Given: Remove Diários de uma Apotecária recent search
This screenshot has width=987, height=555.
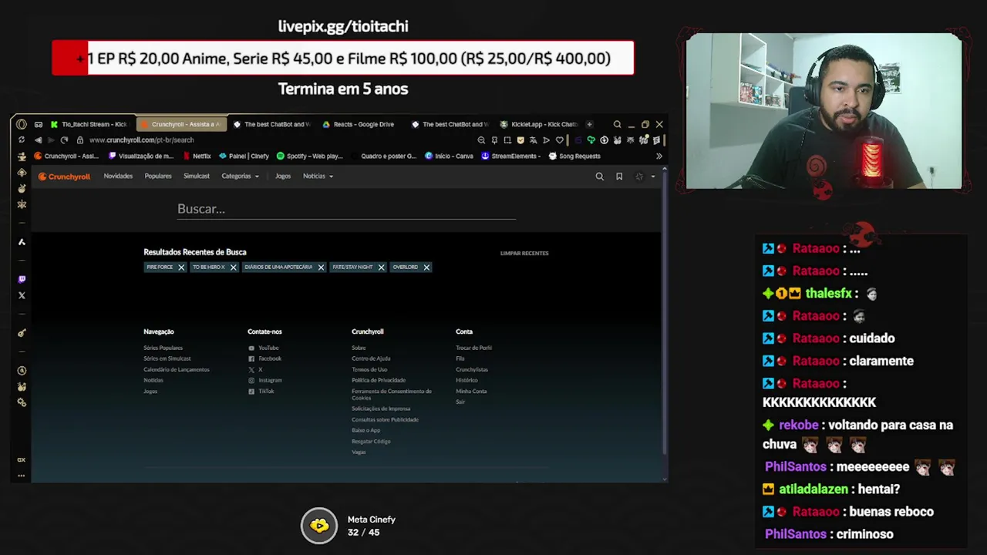Looking at the screenshot, I should pyautogui.click(x=321, y=267).
